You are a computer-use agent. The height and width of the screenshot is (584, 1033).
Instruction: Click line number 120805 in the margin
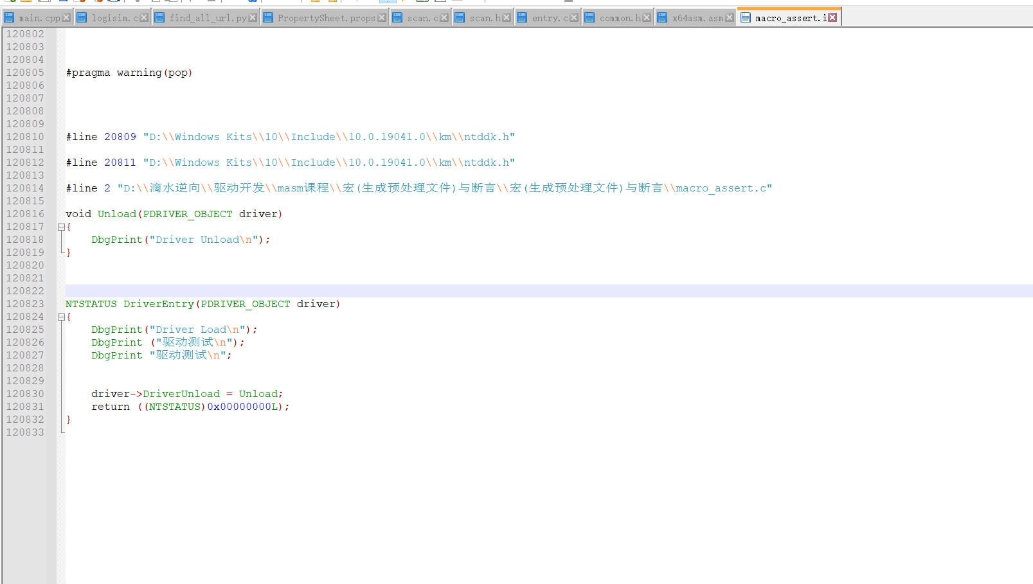pyautogui.click(x=25, y=73)
